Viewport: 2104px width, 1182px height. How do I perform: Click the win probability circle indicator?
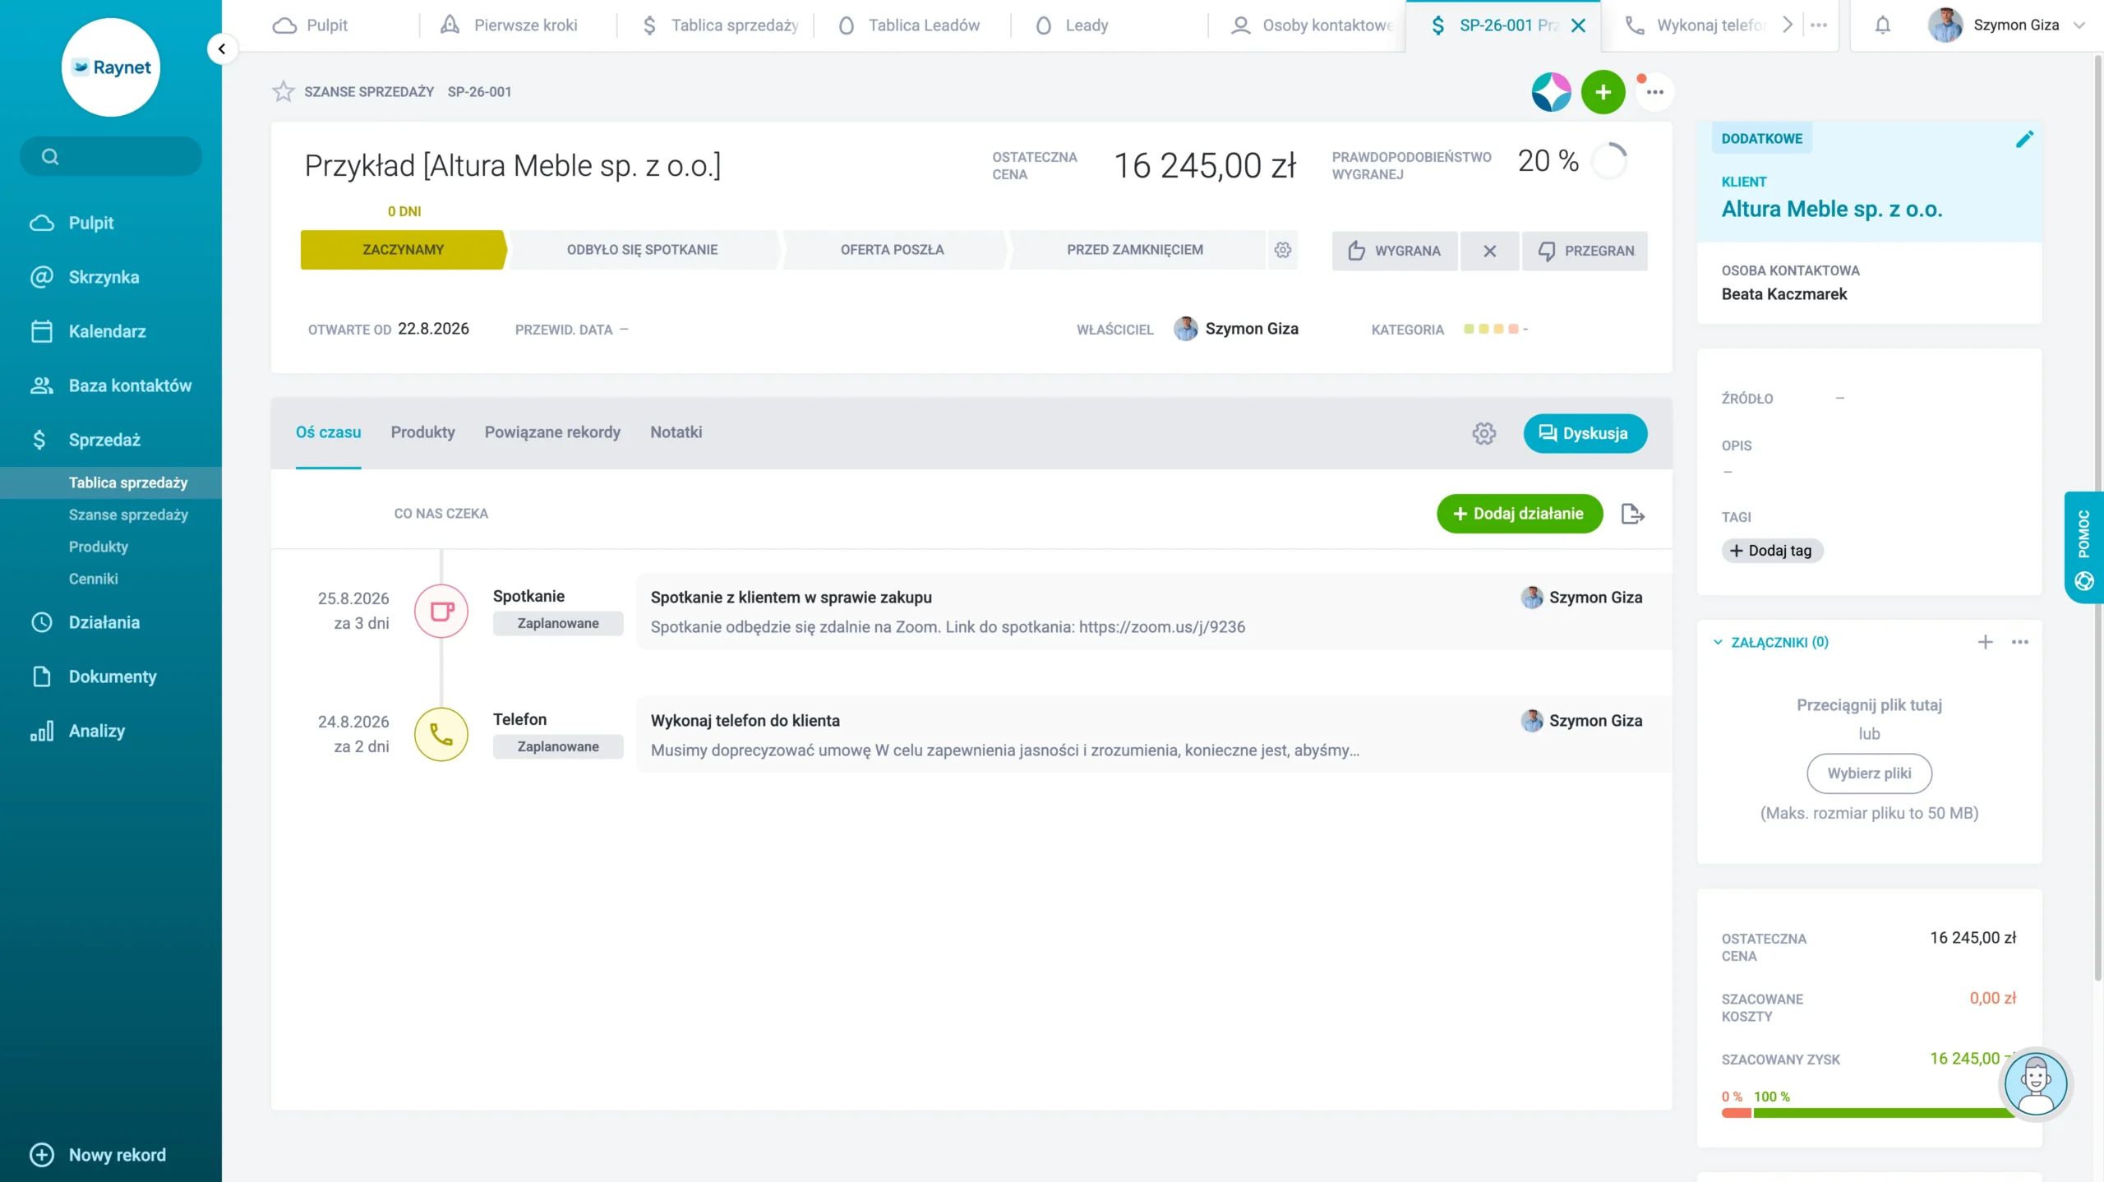click(x=1609, y=161)
